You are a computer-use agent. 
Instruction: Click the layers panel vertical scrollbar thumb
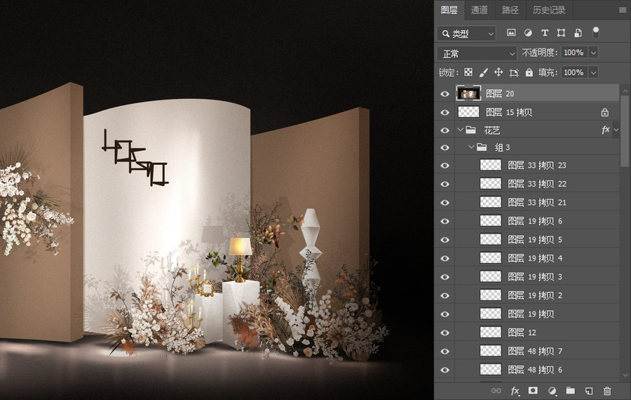tap(625, 131)
